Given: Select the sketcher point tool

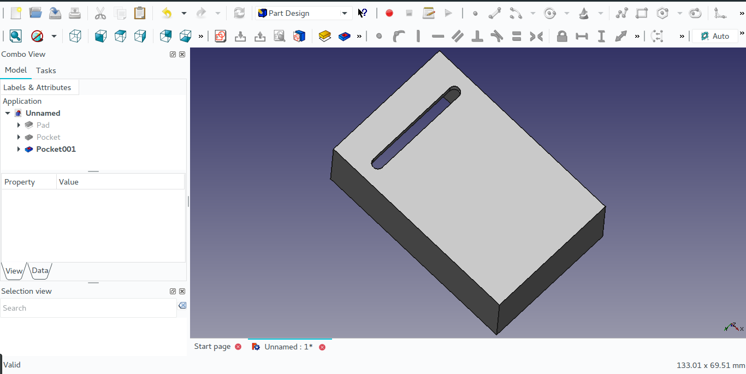Looking at the screenshot, I should pos(475,13).
